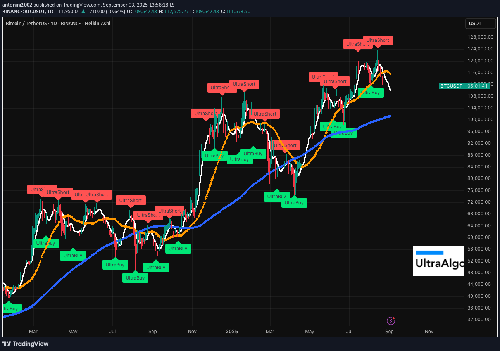Click the Bitcoin / TetherUS chart title
The image size is (500, 351).
(58, 24)
